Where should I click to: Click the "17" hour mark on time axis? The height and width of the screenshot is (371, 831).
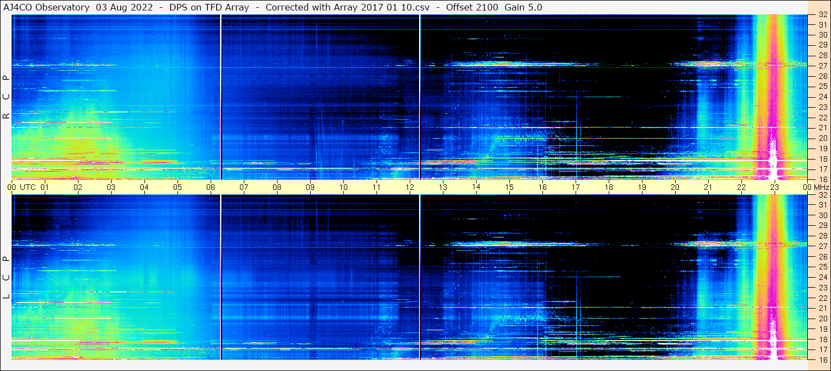coord(576,187)
